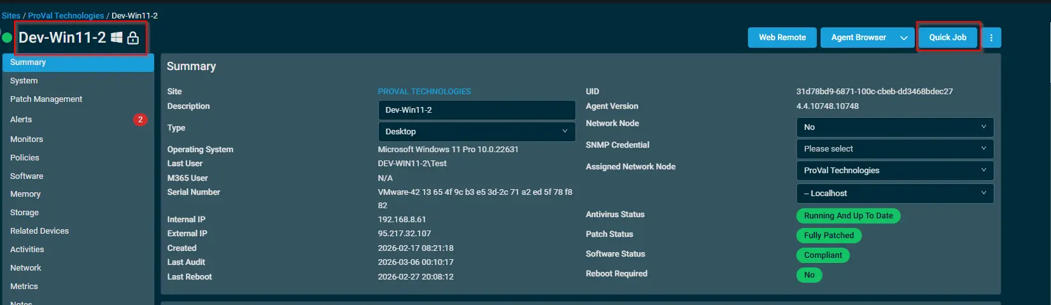Viewport: 1051px width, 305px height.
Task: Expand the Agent Browser dropdown arrow
Action: coord(903,38)
